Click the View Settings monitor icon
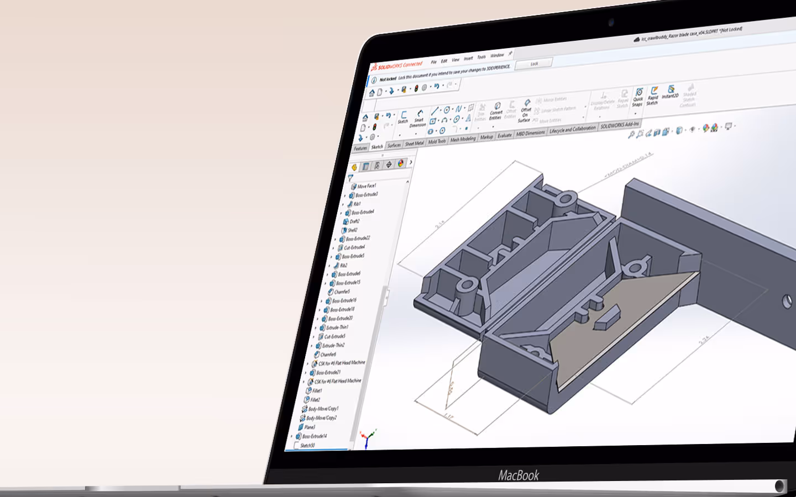Viewport: 796px width, 497px height. pos(729,126)
